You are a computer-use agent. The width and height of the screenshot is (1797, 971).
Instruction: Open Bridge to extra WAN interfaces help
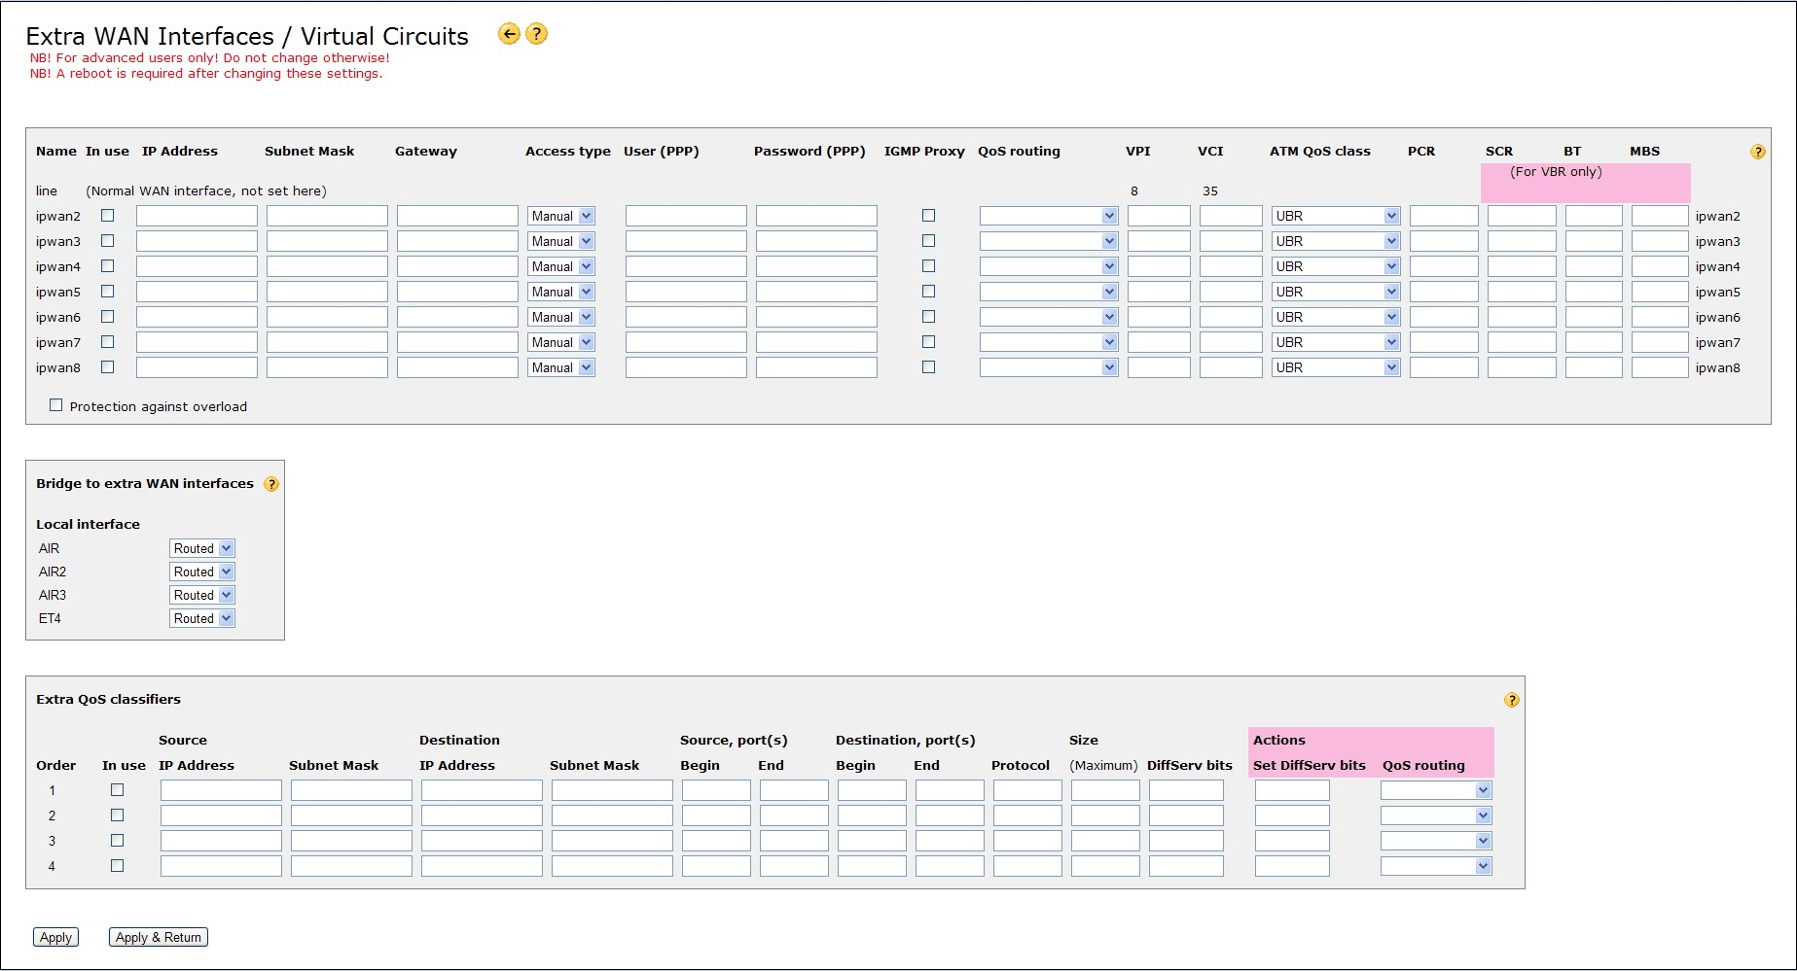(271, 484)
